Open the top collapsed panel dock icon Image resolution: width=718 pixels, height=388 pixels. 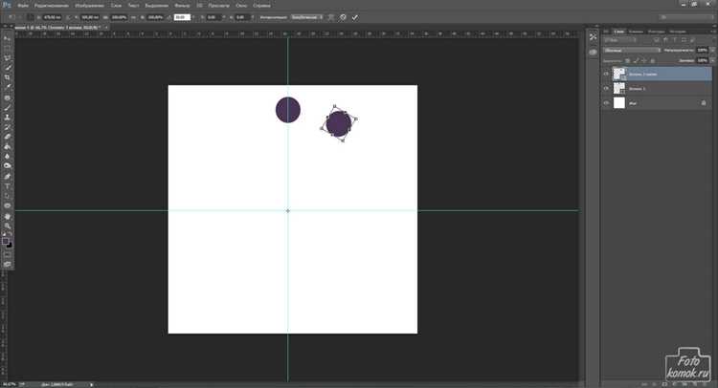pyautogui.click(x=593, y=37)
